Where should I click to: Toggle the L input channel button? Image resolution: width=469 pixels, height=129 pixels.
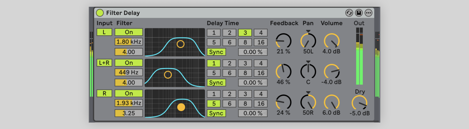[x=104, y=32]
